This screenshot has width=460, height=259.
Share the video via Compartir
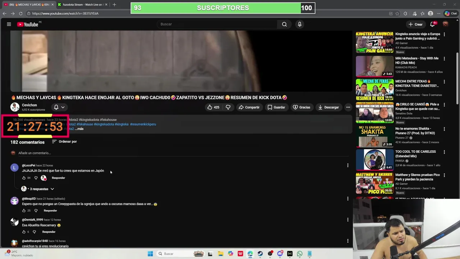[249, 107]
